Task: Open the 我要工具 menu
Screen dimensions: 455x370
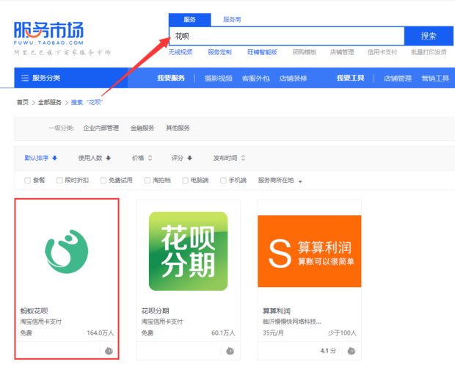Action: pos(351,78)
